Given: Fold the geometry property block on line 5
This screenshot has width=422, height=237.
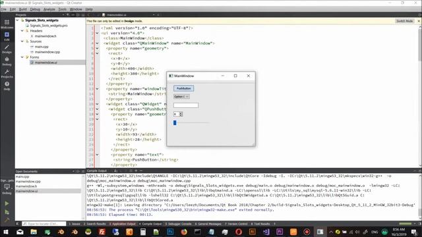Looking at the screenshot, I should [x=97, y=48].
